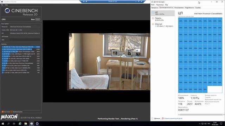Select ranking row 1 Xeon Platinum 8168

click(x=21, y=47)
